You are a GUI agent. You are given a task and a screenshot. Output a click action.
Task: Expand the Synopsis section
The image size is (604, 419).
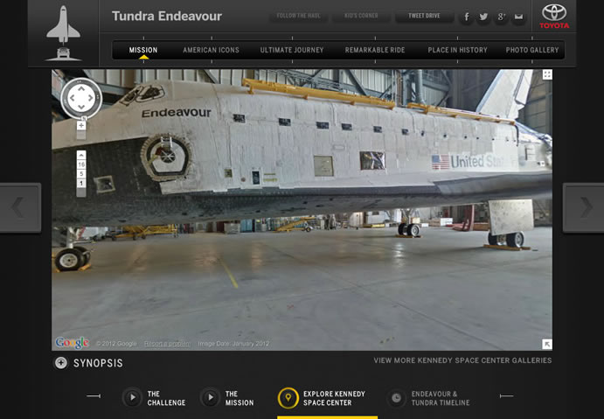tap(61, 363)
